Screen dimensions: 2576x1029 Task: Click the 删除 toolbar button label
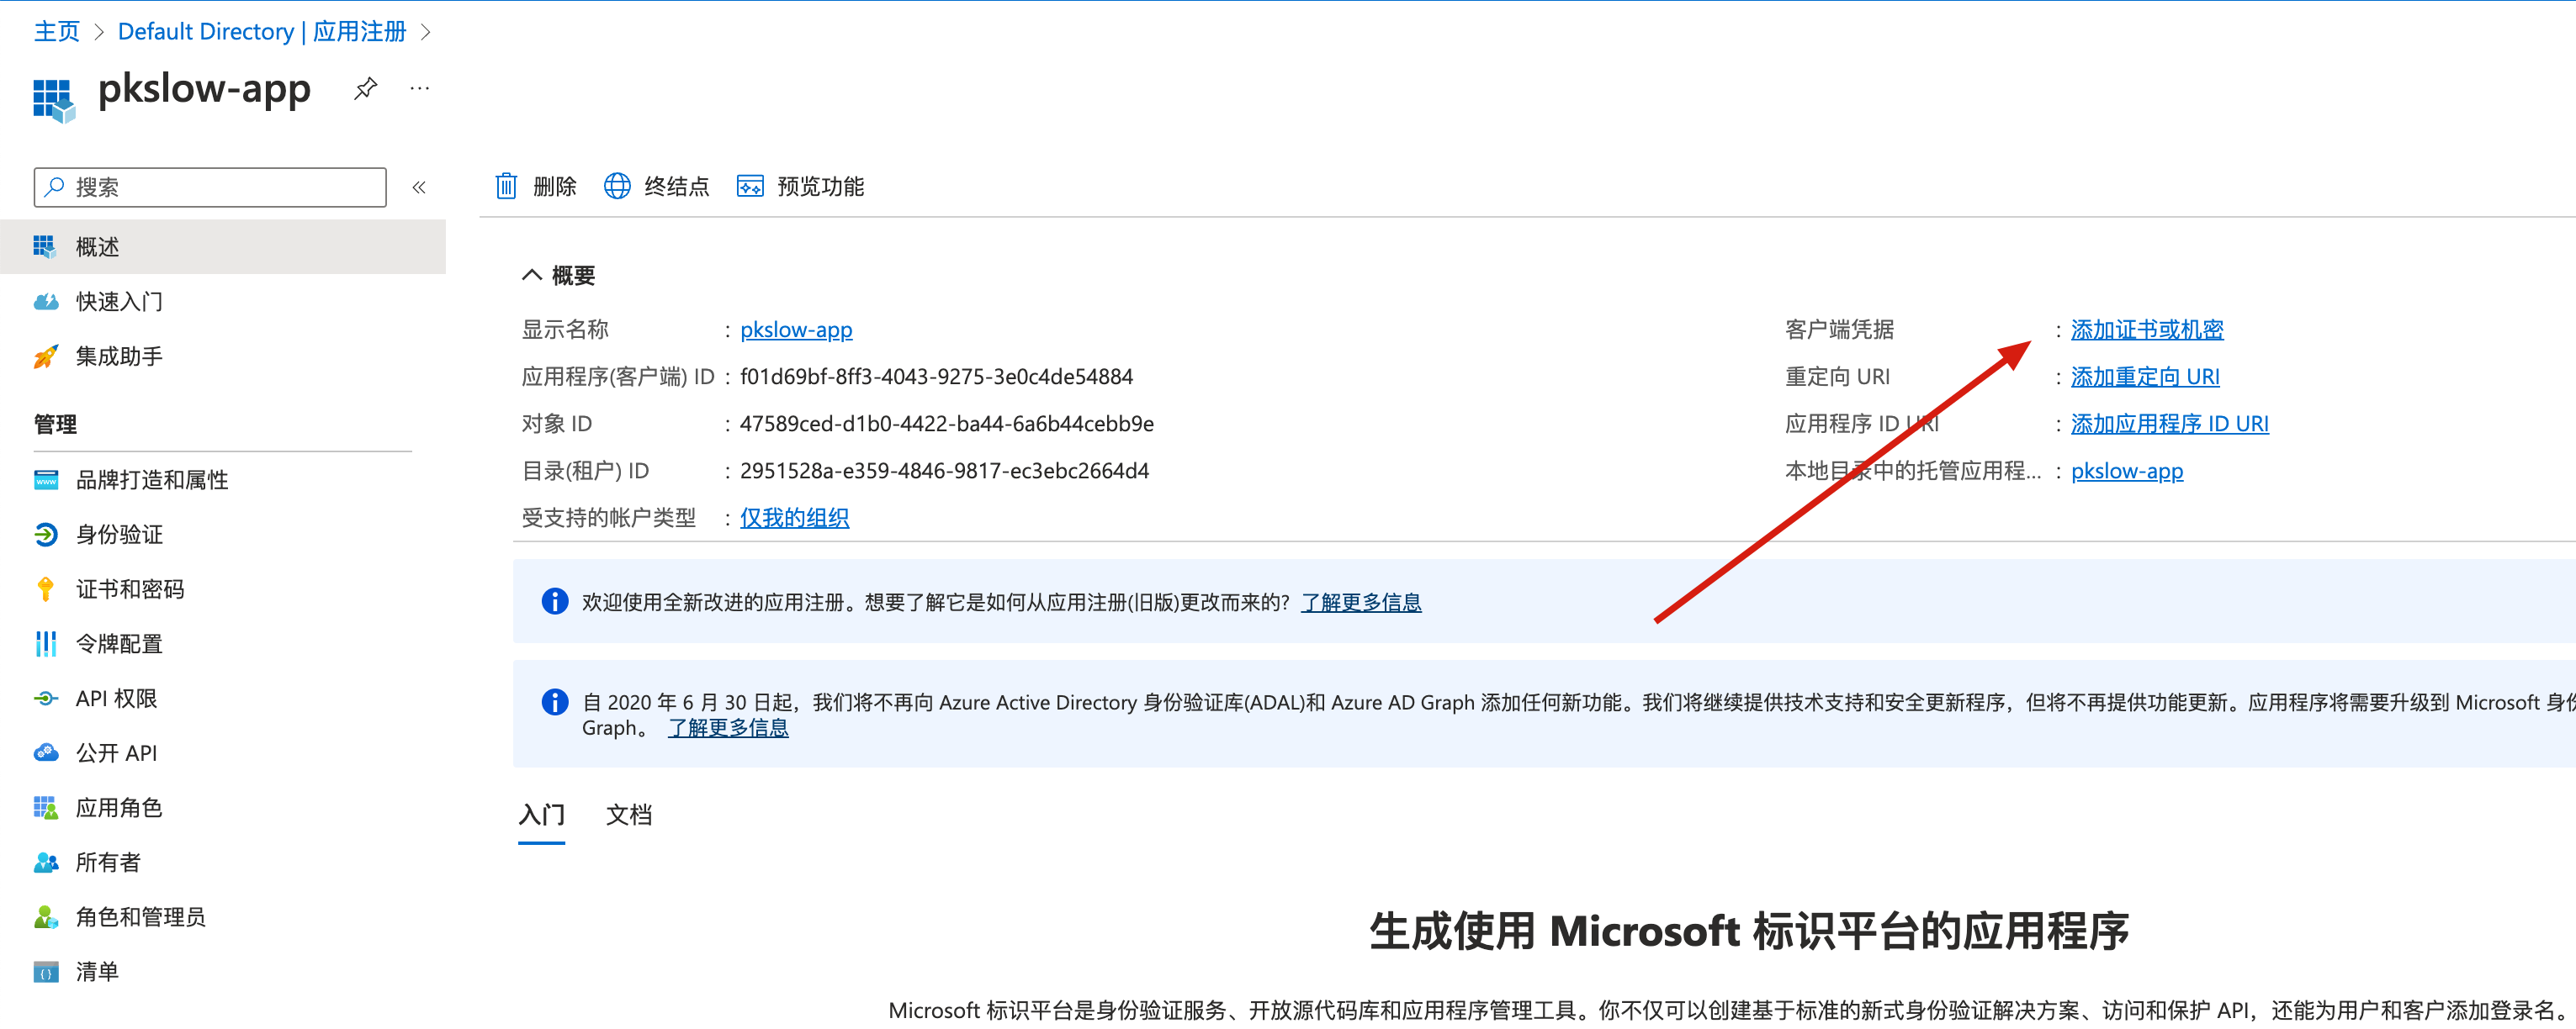point(555,187)
